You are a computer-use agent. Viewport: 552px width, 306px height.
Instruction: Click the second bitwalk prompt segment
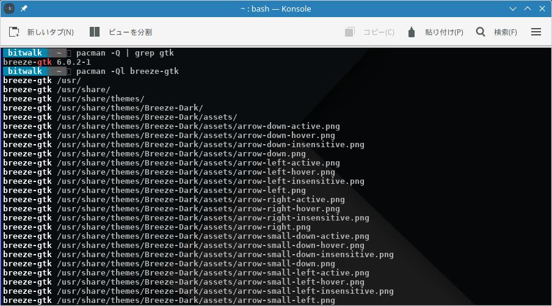click(x=24, y=71)
